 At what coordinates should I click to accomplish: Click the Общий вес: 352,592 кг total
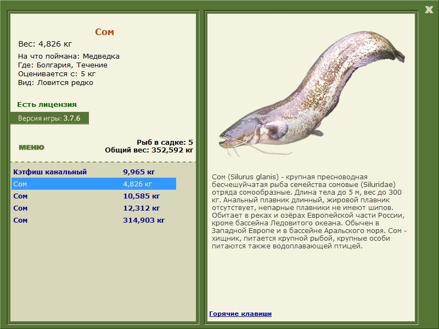(149, 150)
